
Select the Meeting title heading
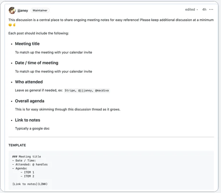click(27, 44)
